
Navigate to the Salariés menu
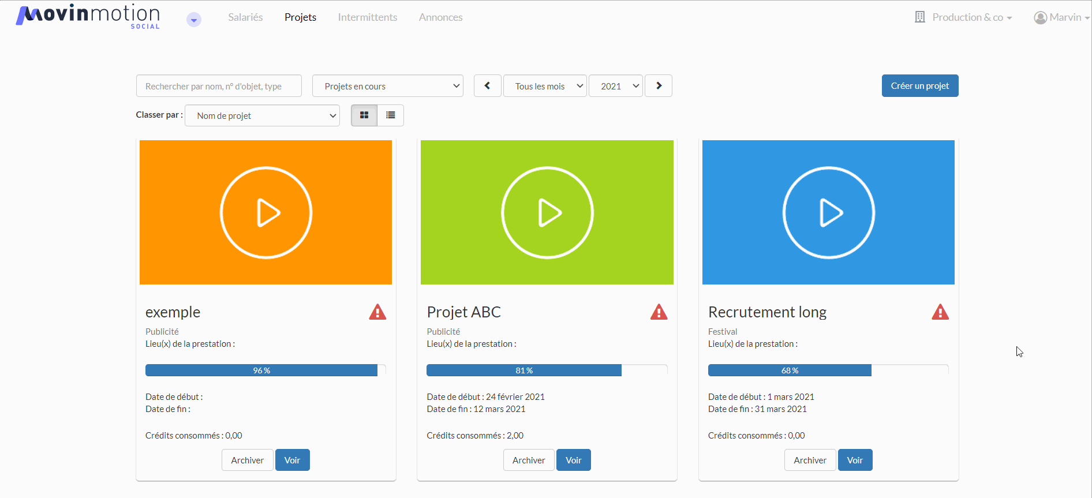(x=245, y=17)
